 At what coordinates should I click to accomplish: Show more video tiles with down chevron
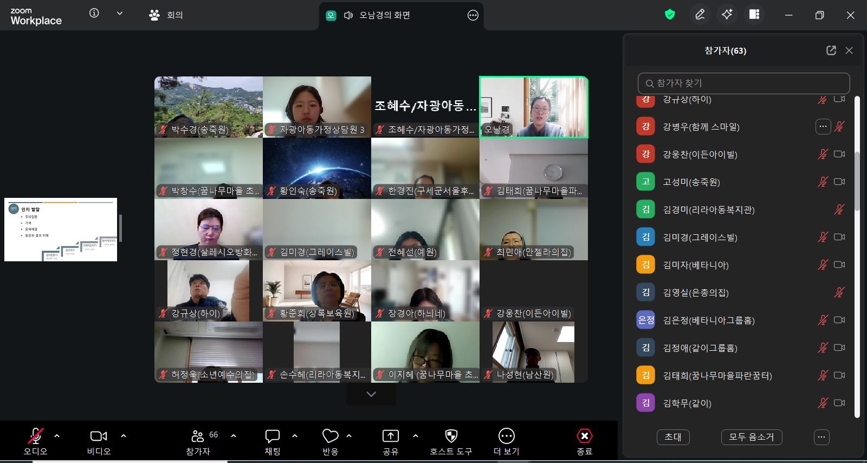pyautogui.click(x=371, y=394)
